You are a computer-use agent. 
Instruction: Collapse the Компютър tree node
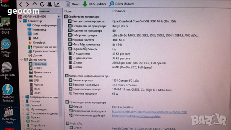pyautogui.click(x=20, y=21)
